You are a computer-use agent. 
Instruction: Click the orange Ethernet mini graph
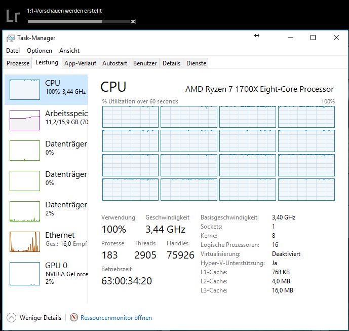pos(25,242)
